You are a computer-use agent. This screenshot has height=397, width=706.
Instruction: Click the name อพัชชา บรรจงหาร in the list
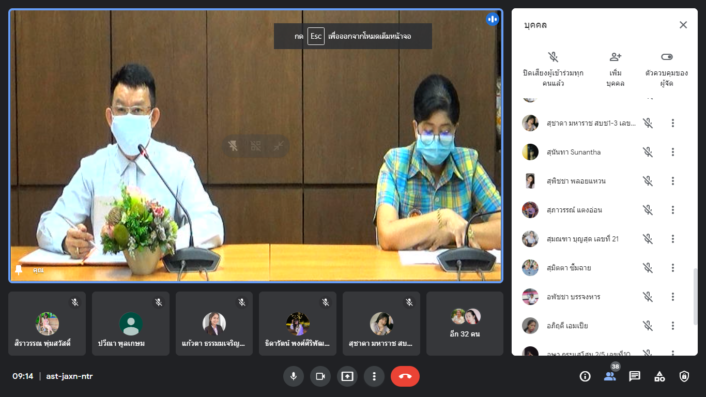pos(573,297)
